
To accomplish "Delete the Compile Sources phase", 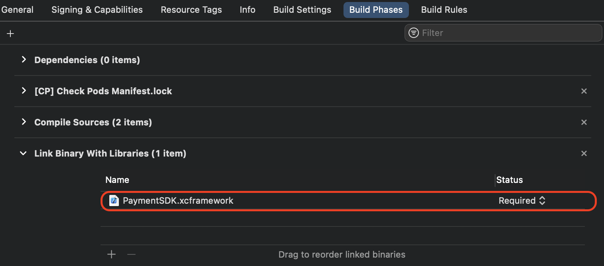I will click(584, 122).
